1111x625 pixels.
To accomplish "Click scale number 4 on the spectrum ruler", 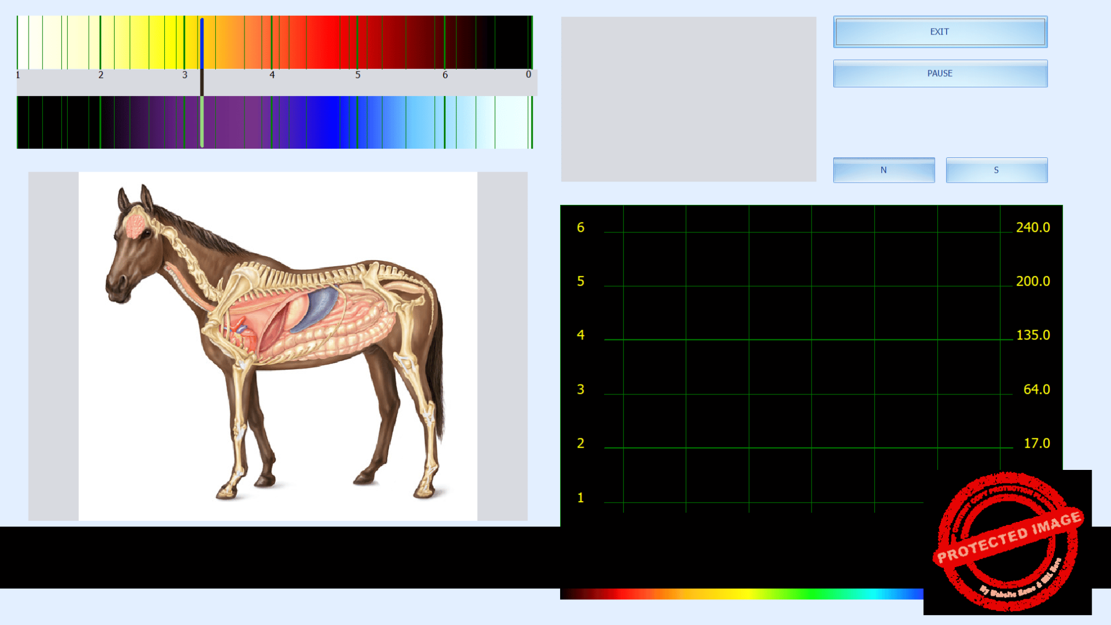I will pos(272,75).
